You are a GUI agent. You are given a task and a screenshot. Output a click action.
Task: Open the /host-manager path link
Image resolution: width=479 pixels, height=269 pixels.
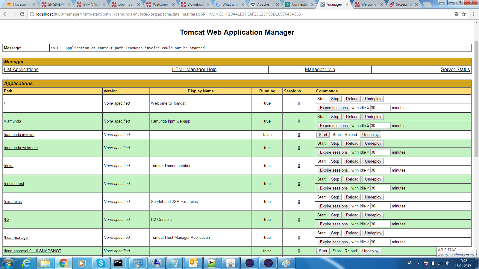pyautogui.click(x=16, y=238)
